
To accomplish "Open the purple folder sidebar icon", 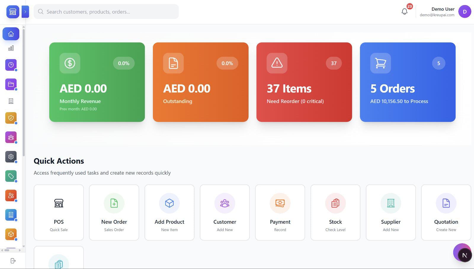I will 11,84.
